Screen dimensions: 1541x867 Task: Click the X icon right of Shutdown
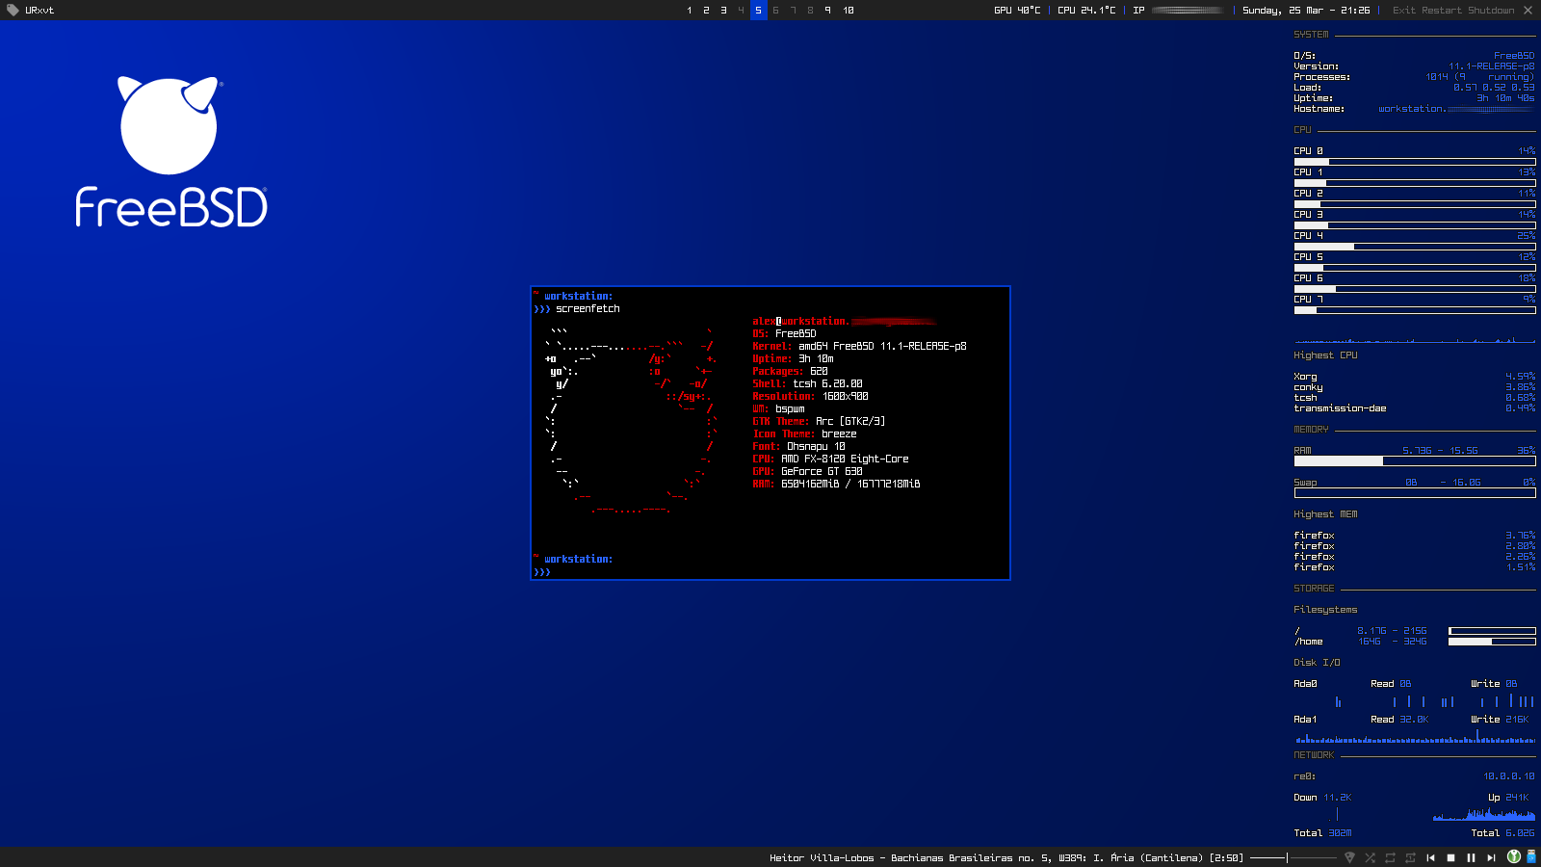pos(1528,10)
